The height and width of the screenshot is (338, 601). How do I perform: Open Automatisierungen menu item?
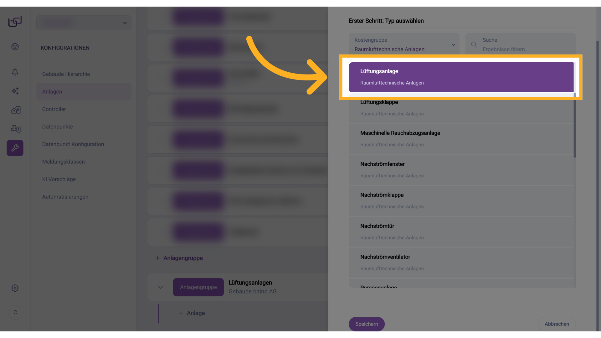[x=65, y=197]
